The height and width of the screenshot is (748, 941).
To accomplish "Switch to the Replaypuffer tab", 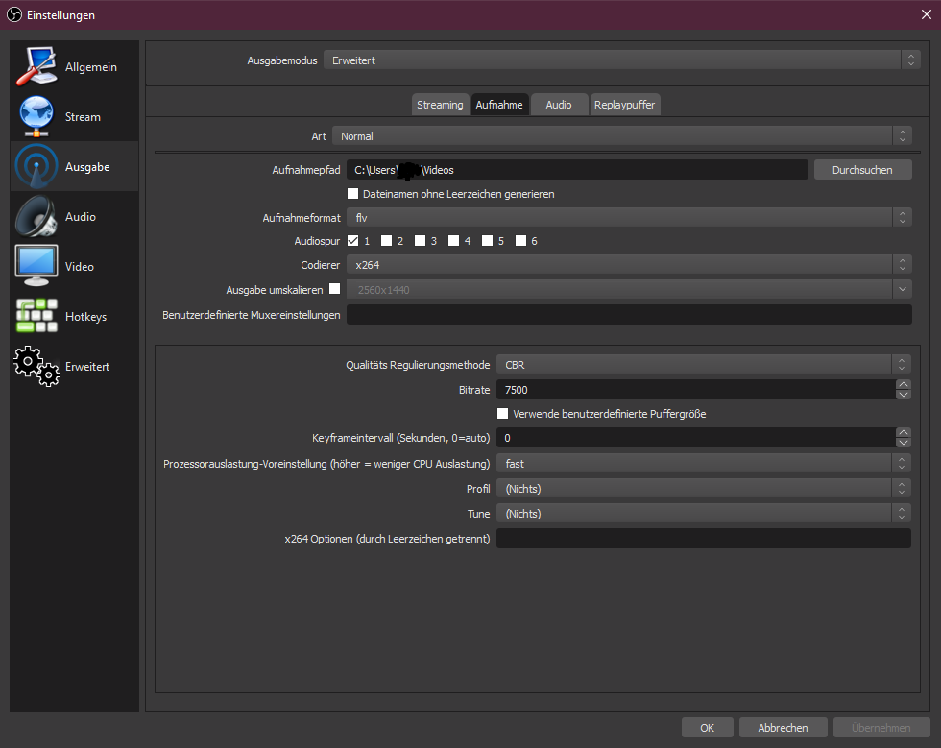I will coord(625,105).
